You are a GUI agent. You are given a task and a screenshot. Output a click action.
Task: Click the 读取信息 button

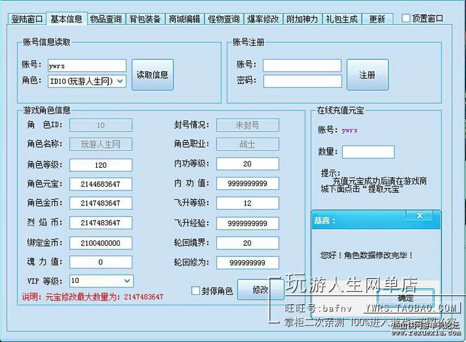[152, 75]
